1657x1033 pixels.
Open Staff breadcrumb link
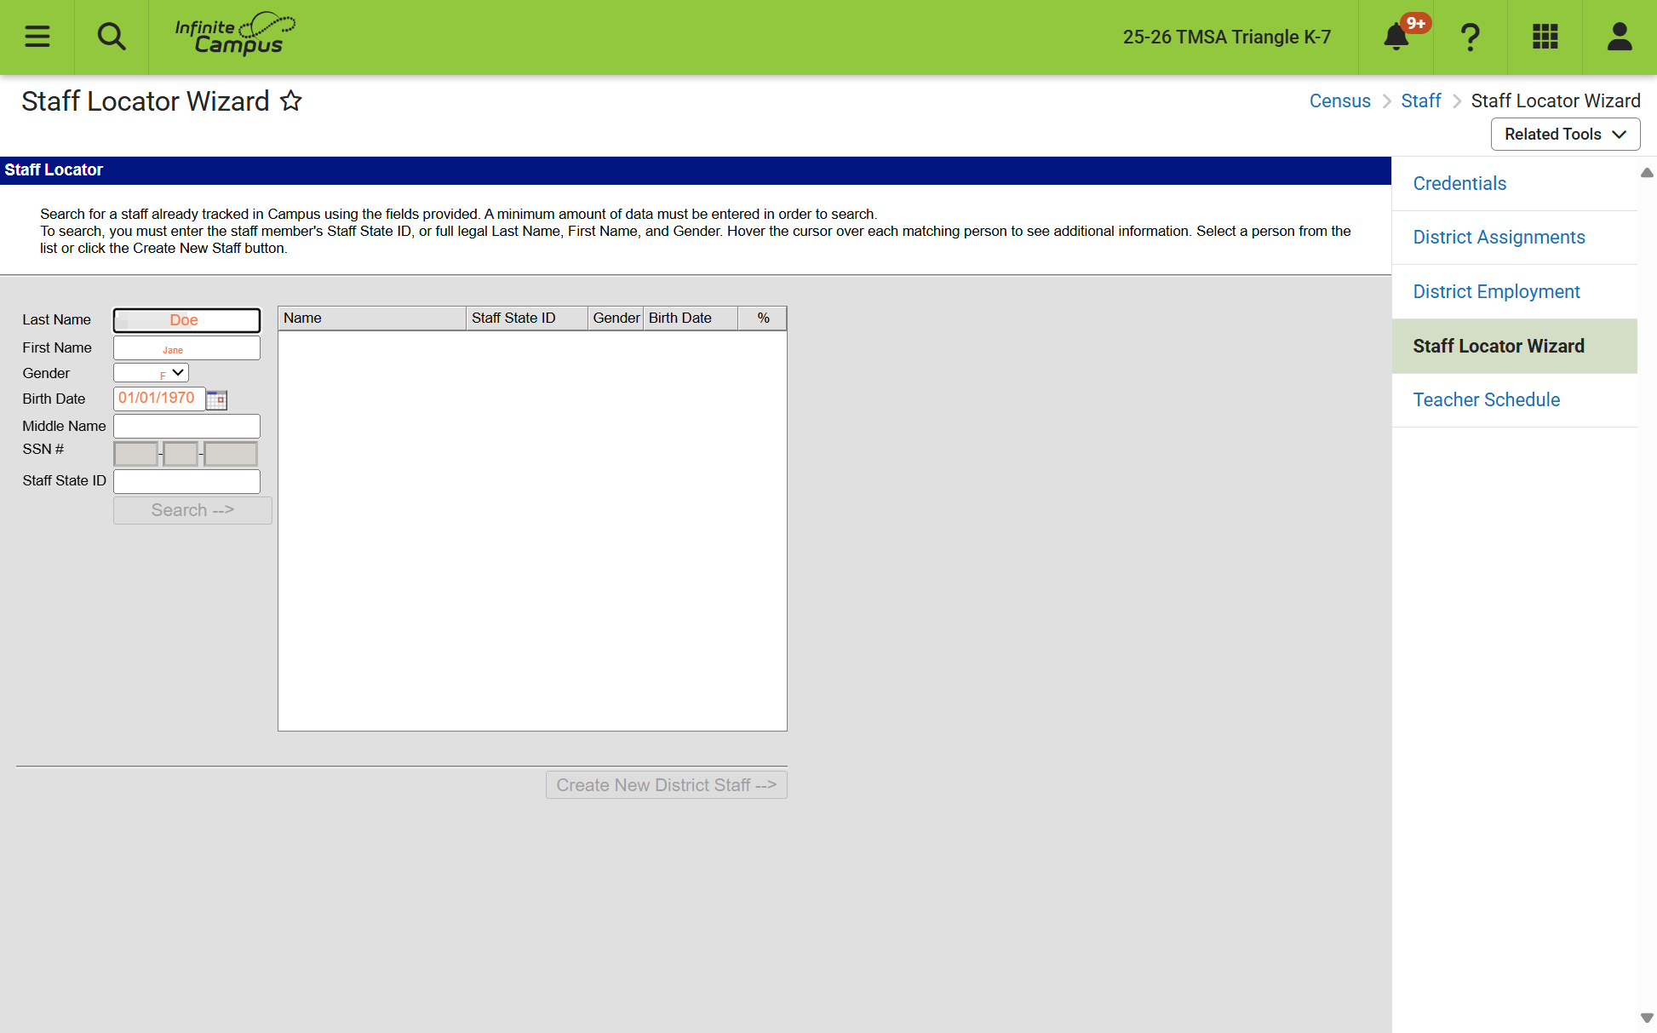coord(1420,100)
